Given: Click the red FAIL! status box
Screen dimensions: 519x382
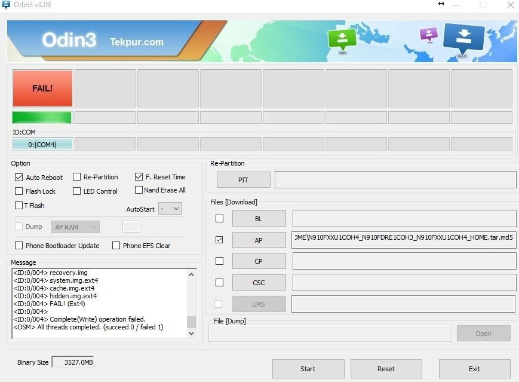Looking at the screenshot, I should [x=42, y=88].
